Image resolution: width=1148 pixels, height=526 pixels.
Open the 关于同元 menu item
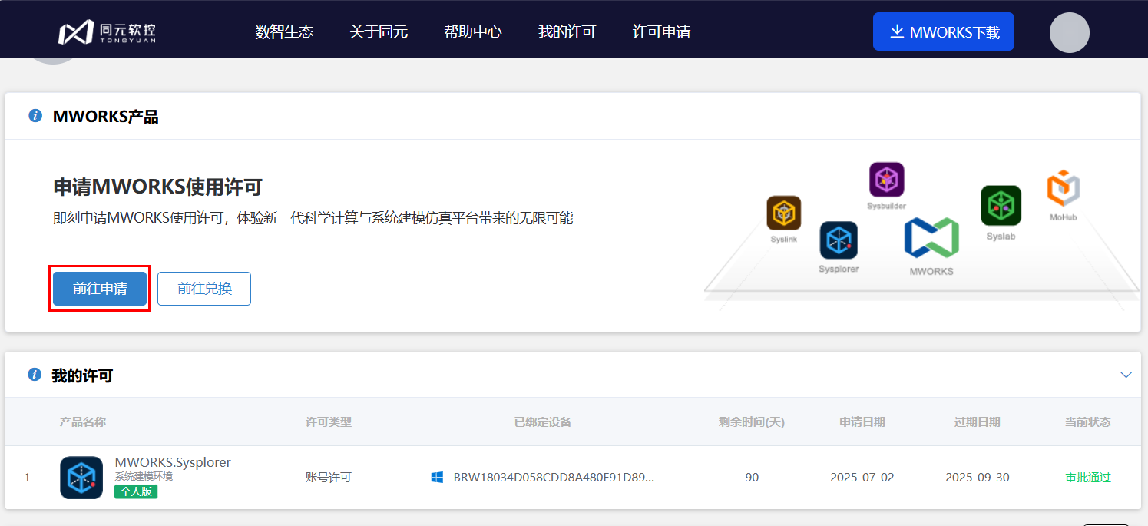click(379, 32)
